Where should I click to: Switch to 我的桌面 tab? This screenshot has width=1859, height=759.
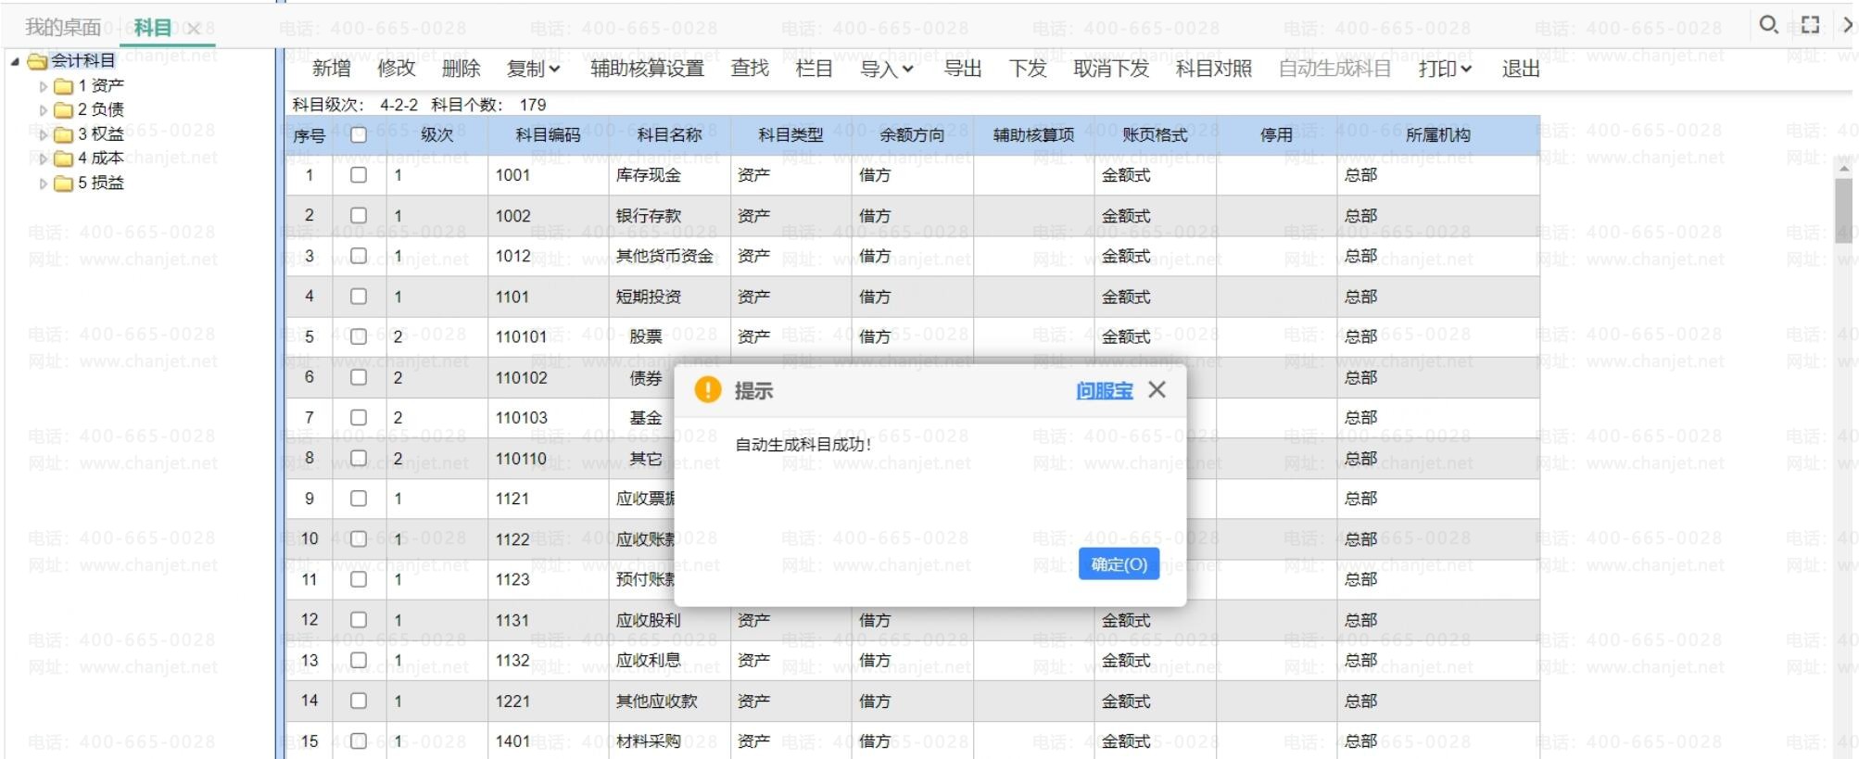pyautogui.click(x=62, y=28)
